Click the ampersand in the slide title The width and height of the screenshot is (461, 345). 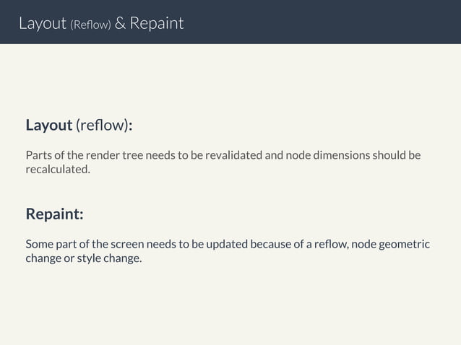coord(120,23)
